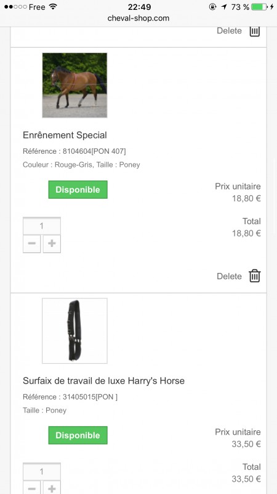The height and width of the screenshot is (494, 277).
Task: Click Delete under the Enrênement Special total
Action: (229, 276)
